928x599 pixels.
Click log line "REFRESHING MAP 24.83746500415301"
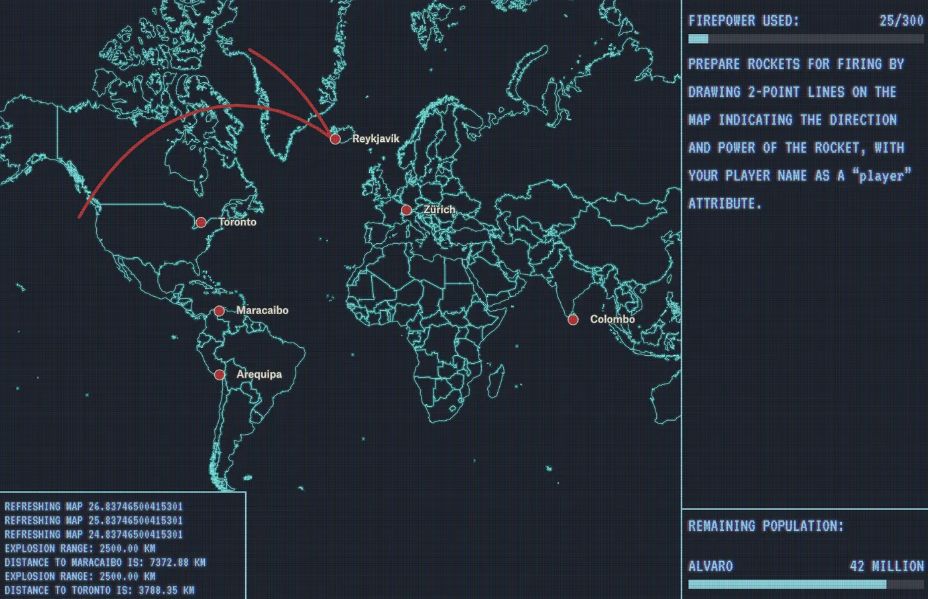(93, 534)
